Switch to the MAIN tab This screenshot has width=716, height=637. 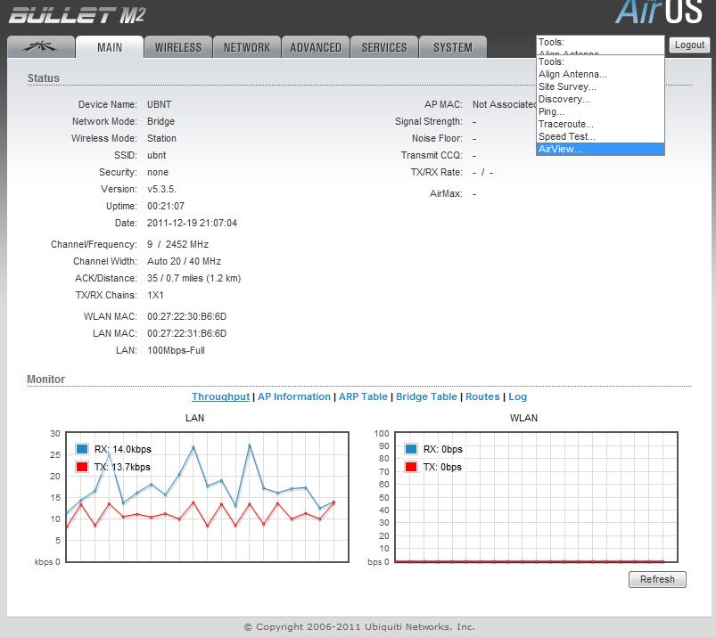110,47
